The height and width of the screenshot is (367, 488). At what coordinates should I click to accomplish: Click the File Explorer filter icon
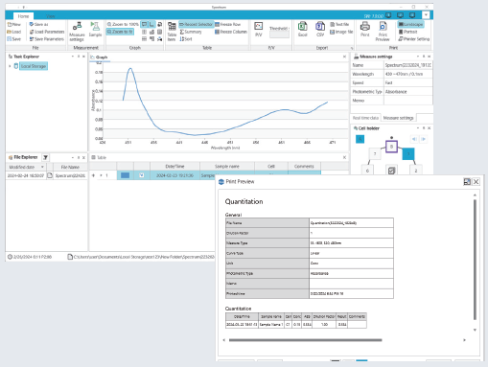click(x=45, y=157)
